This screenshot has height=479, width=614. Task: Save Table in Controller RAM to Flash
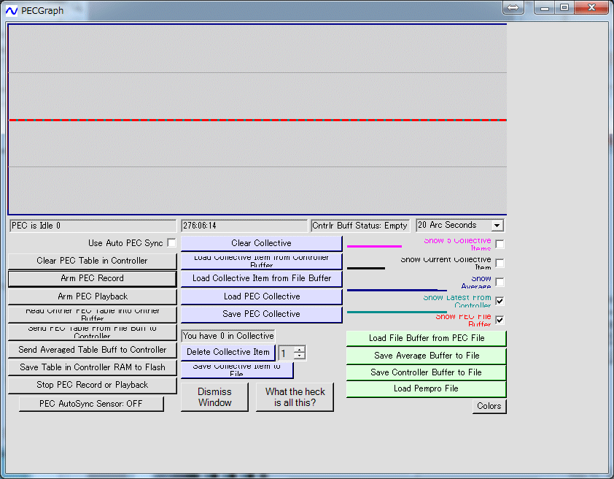(x=93, y=367)
